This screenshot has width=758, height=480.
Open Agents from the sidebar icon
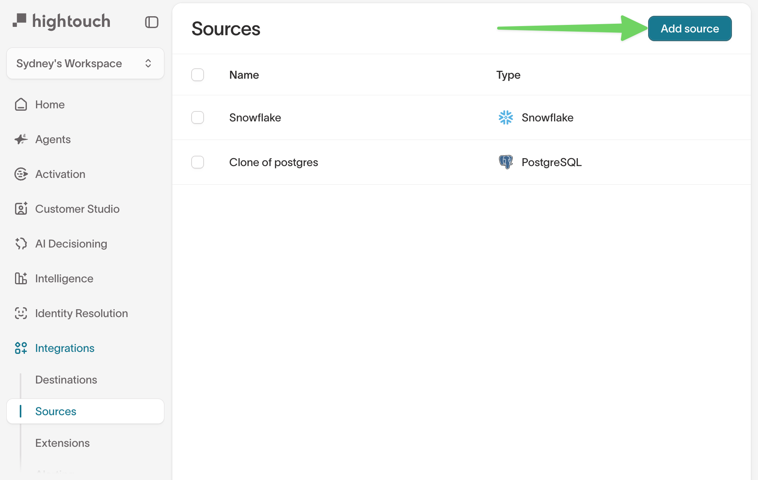coord(21,139)
